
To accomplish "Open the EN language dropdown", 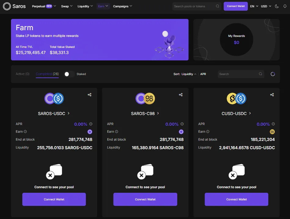I will click(254, 6).
